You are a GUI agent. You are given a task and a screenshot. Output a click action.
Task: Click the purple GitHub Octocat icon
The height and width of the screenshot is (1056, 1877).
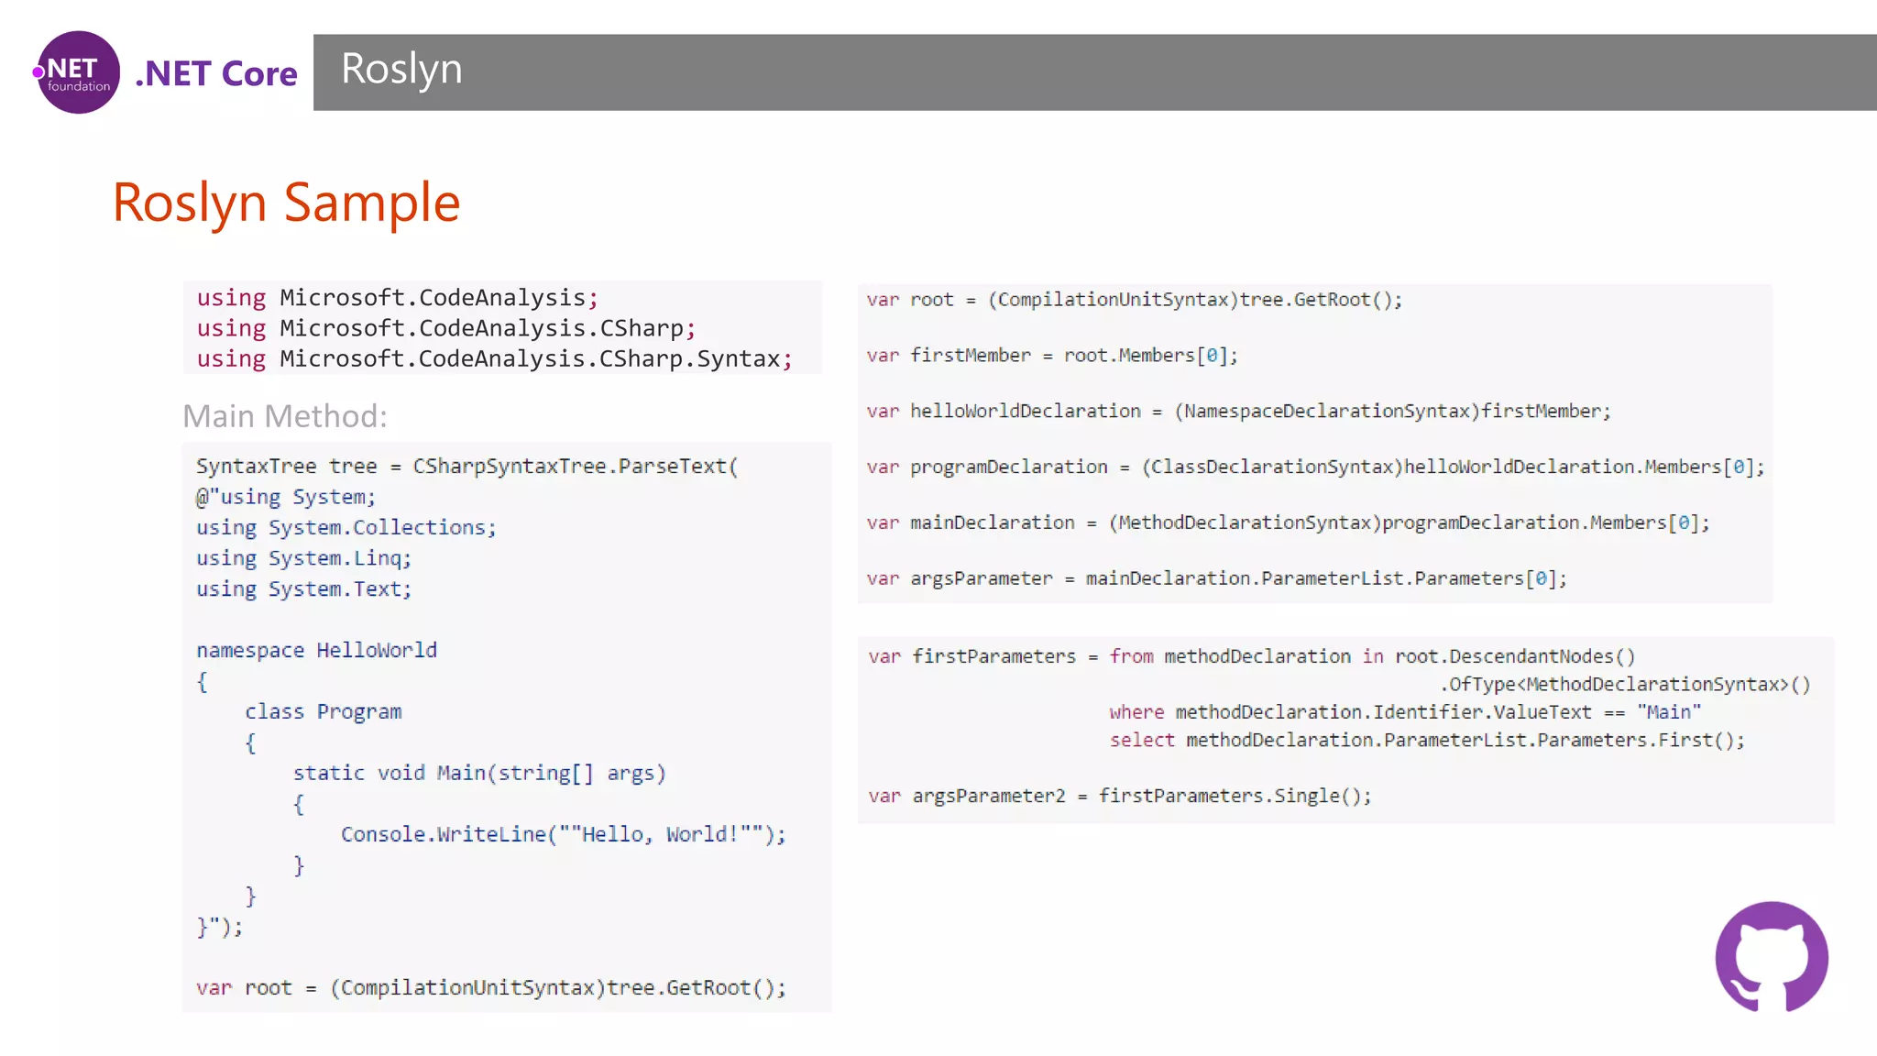[1771, 956]
